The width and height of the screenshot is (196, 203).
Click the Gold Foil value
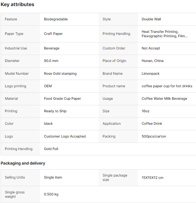(x=51, y=149)
